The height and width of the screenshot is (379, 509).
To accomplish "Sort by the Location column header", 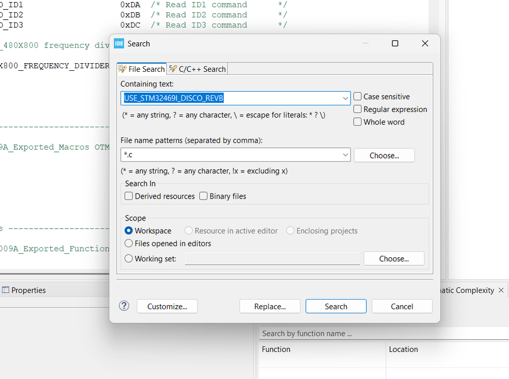I will 448,349.
